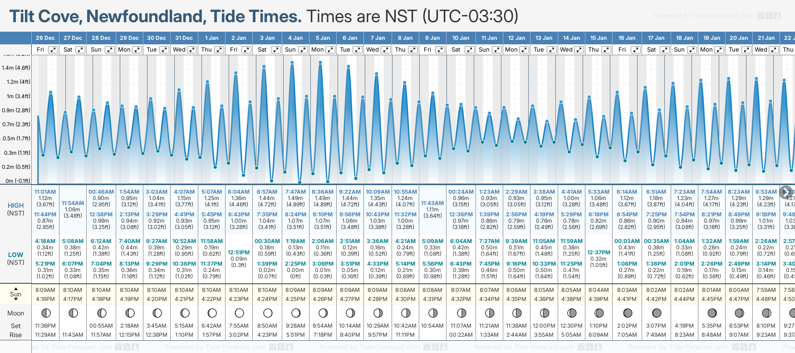Click the 2:25PM low tide on 4 Jan

295,264
